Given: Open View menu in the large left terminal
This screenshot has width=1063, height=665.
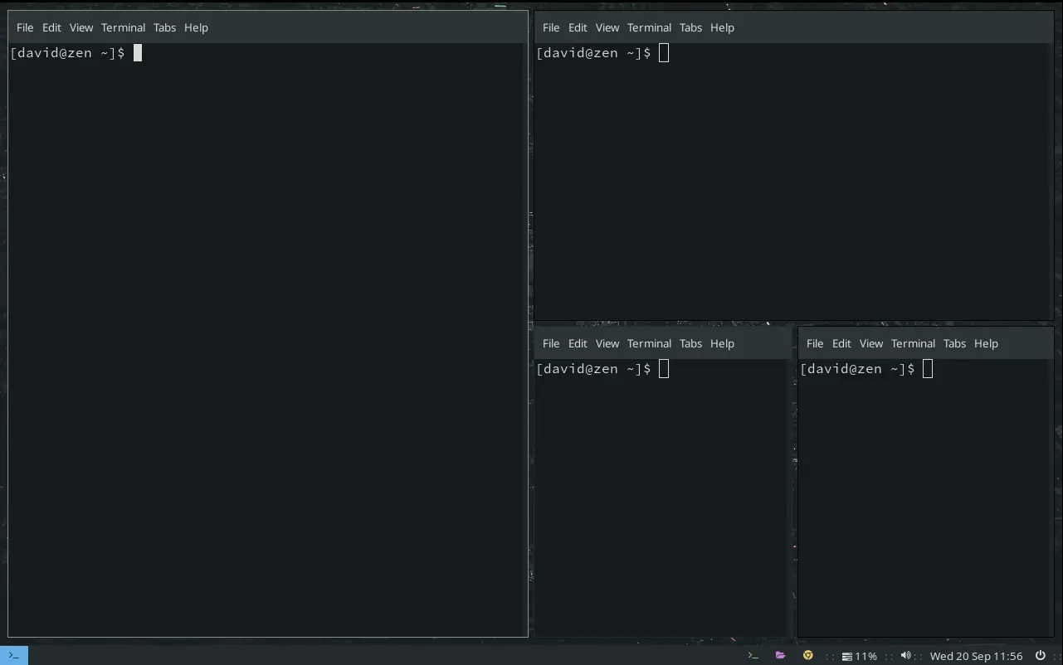Looking at the screenshot, I should pyautogui.click(x=81, y=27).
